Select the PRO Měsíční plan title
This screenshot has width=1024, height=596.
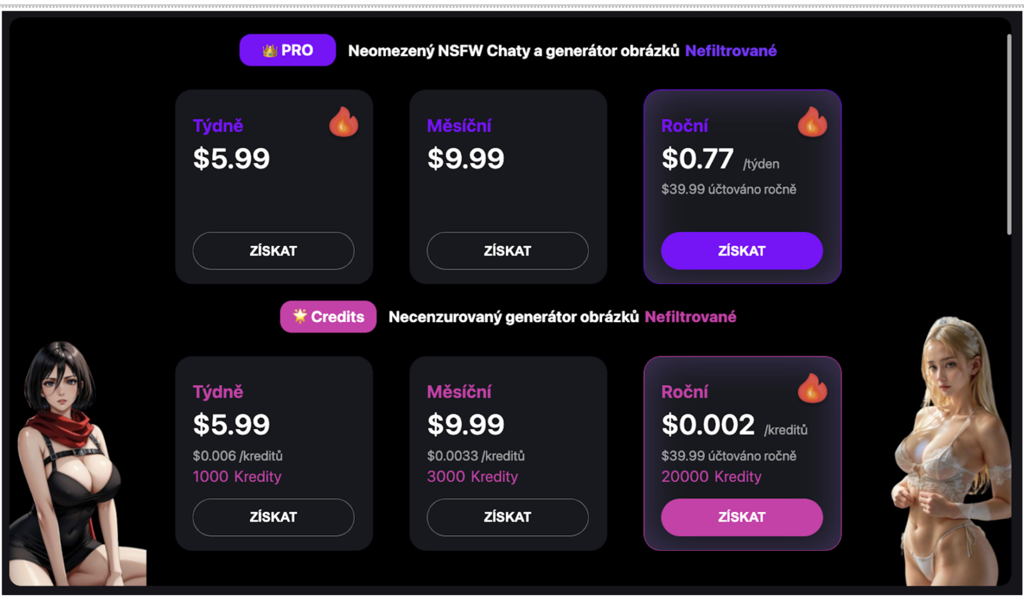459,126
